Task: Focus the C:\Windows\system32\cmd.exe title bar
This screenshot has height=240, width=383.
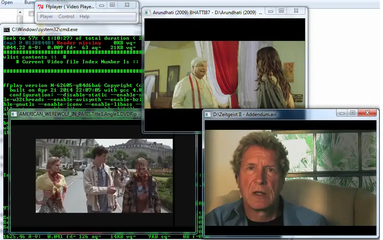Action: click(45, 30)
